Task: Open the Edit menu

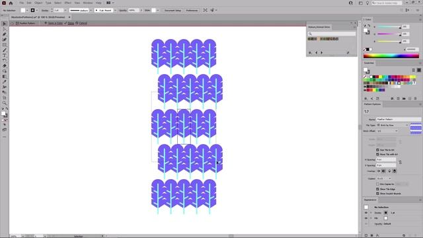Action: pos(29,3)
